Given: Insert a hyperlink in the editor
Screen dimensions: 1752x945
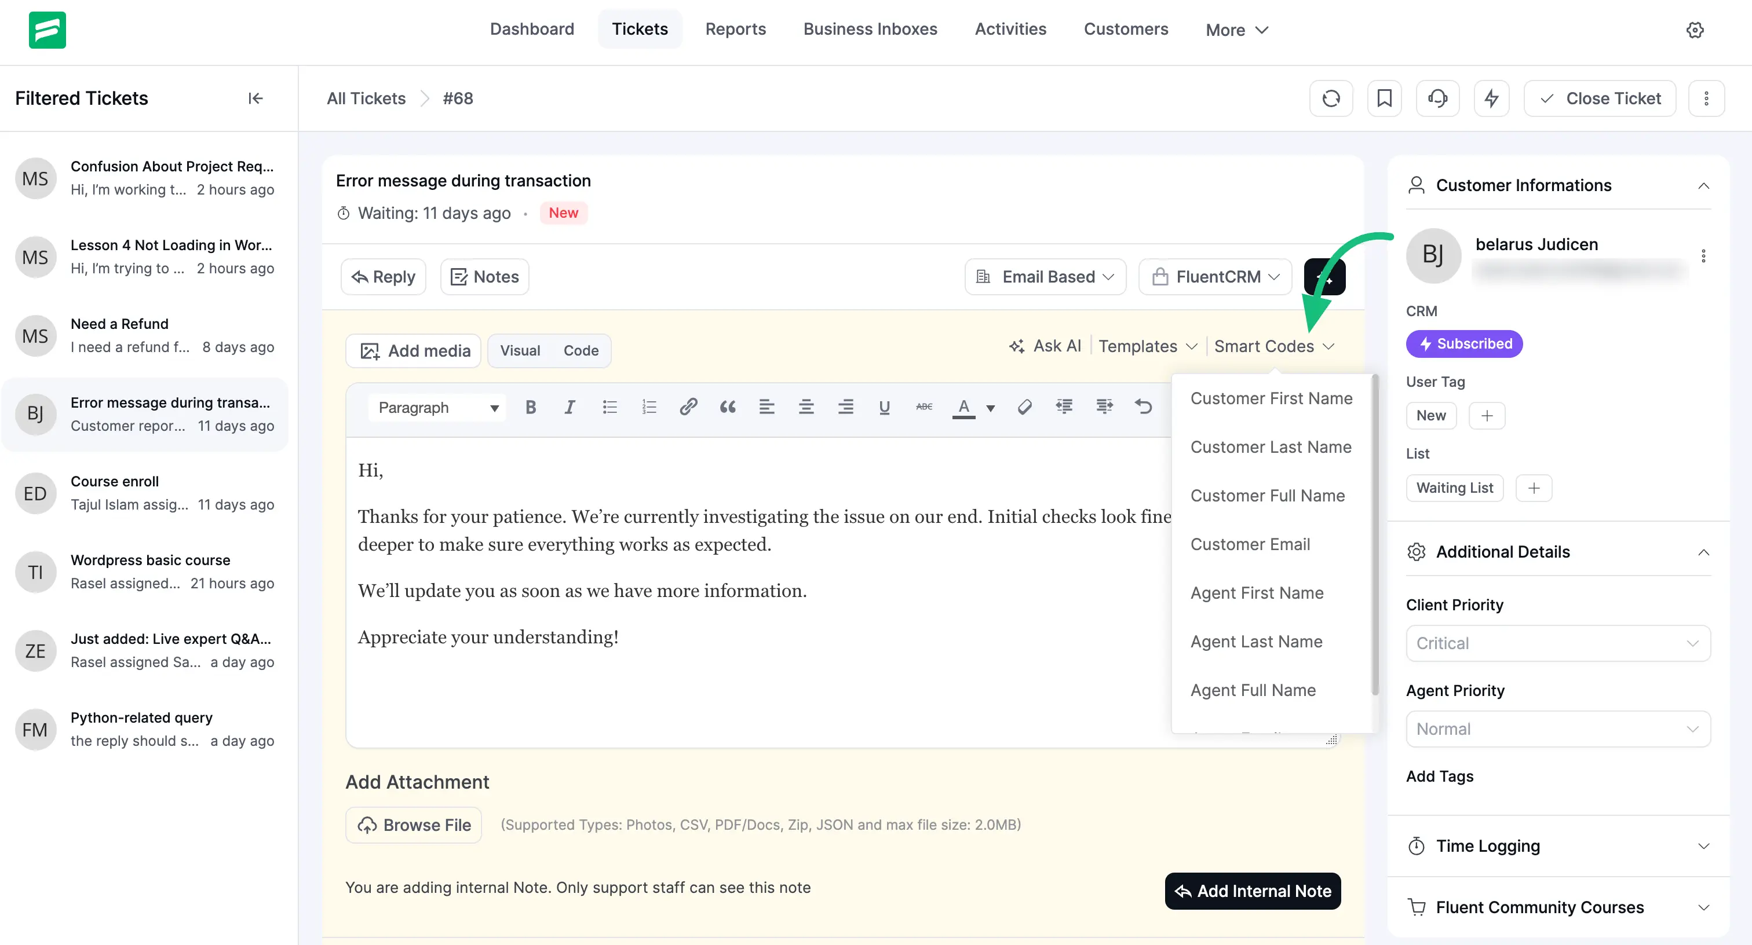Looking at the screenshot, I should tap(689, 406).
